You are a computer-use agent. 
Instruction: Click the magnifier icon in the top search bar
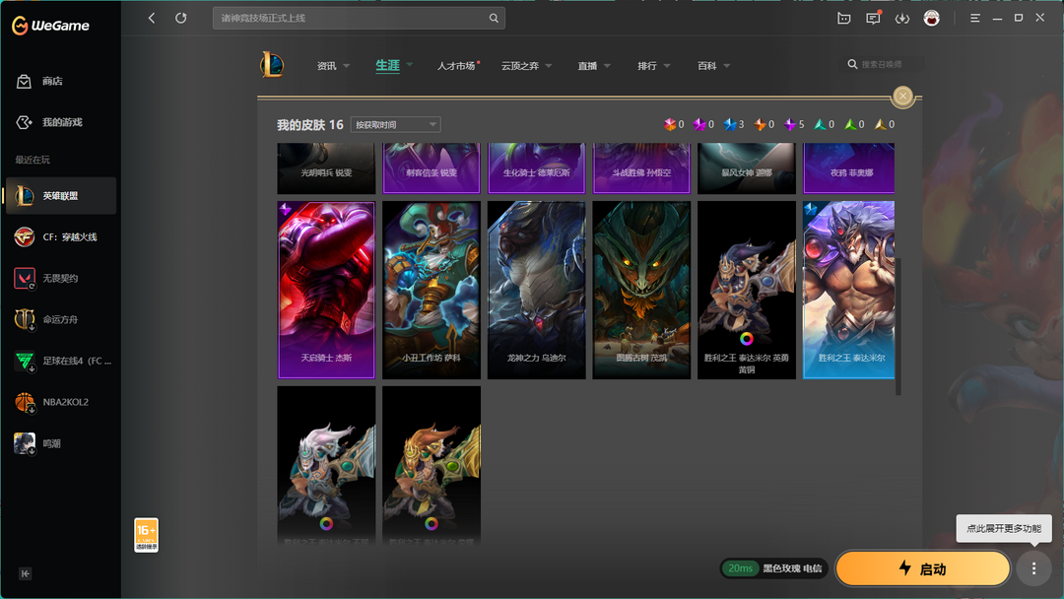pos(494,19)
